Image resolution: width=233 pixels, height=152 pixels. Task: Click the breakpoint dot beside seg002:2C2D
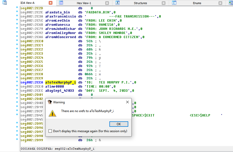click(17, 7)
